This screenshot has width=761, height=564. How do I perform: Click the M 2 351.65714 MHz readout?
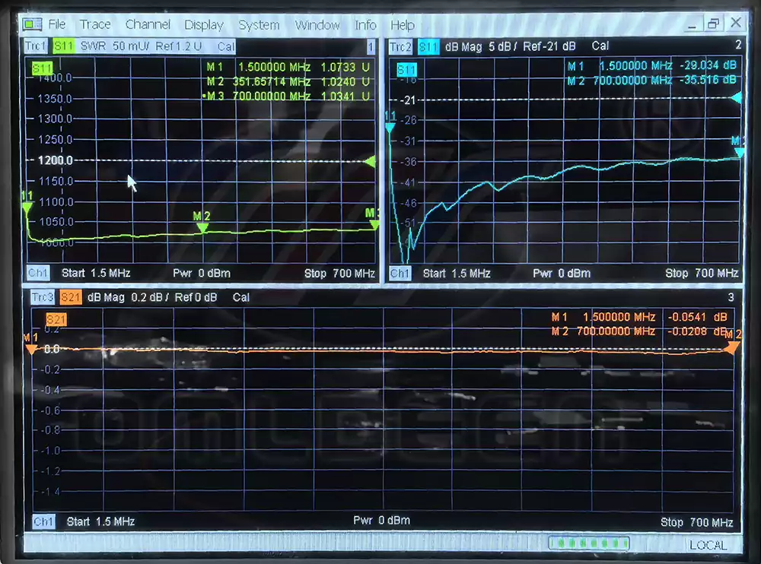pyautogui.click(x=288, y=81)
